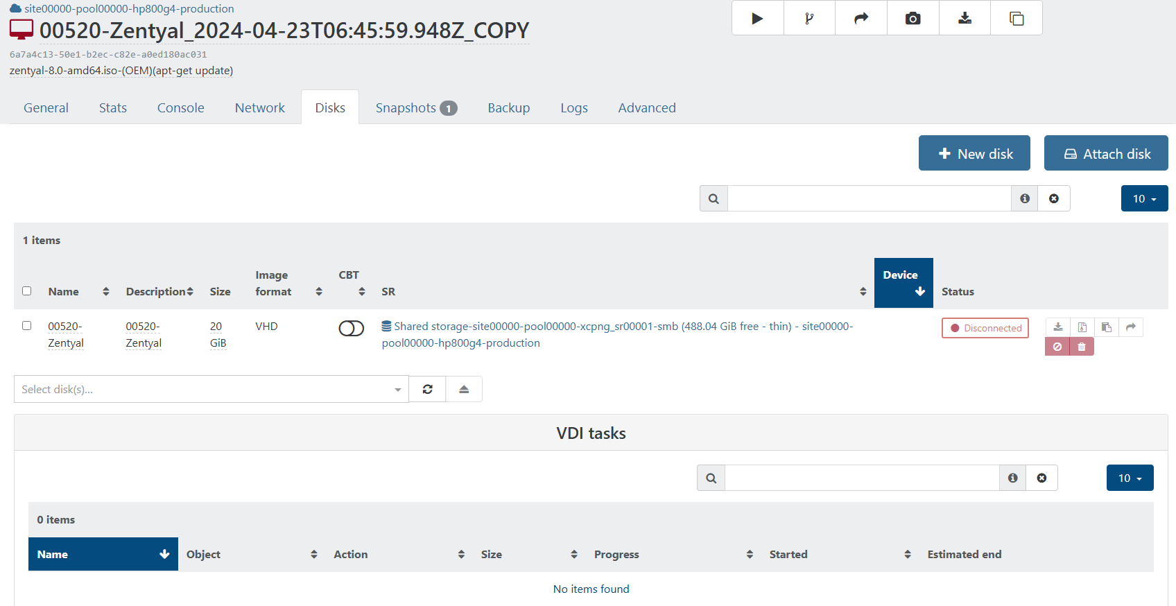Open VDI tasks page size dropdown

1130,478
